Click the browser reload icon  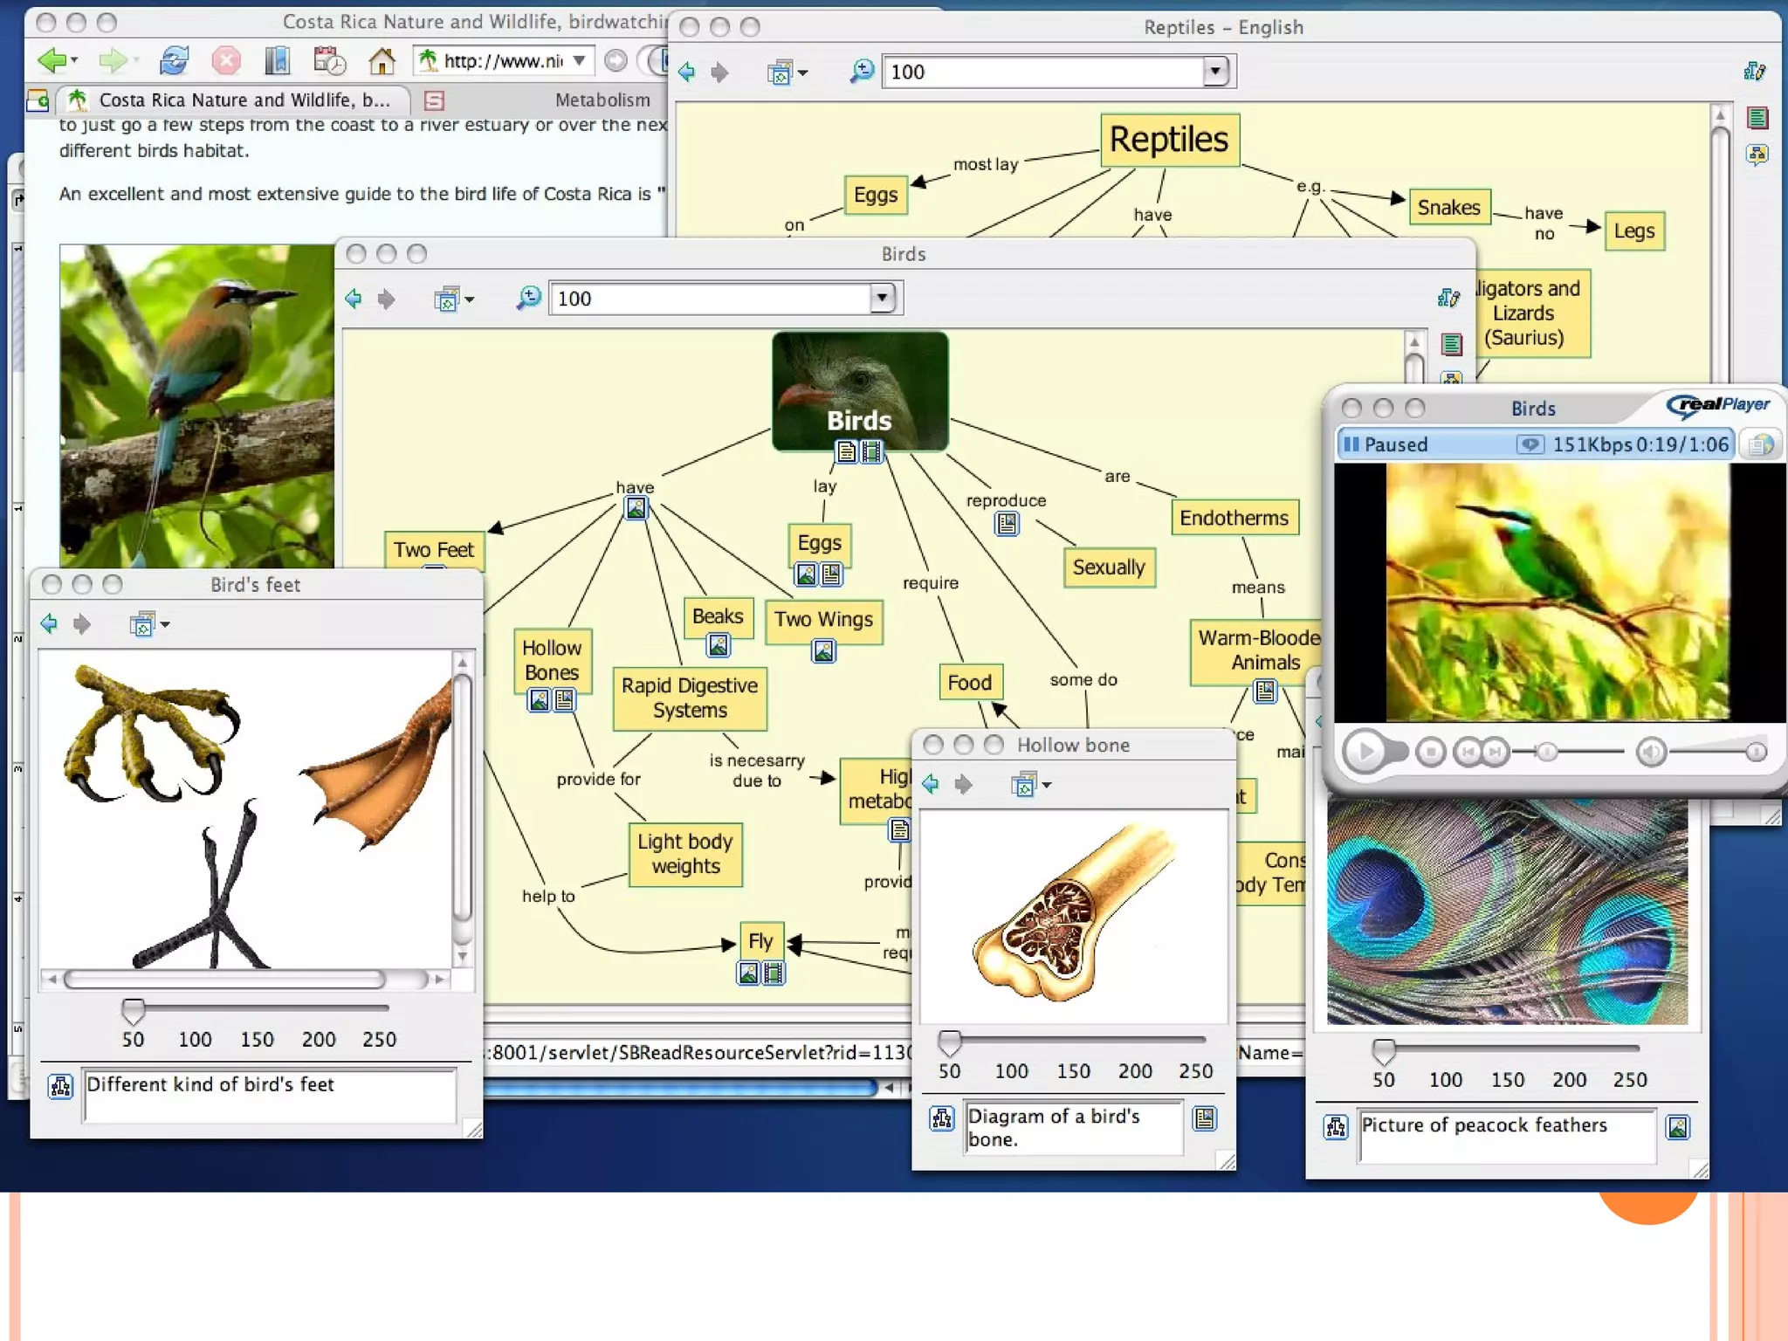[174, 61]
